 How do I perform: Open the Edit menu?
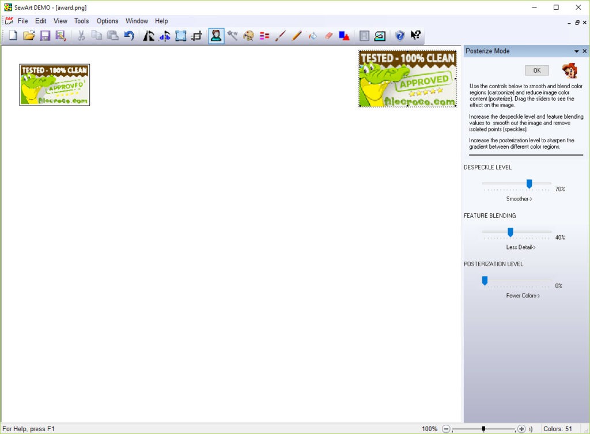41,21
